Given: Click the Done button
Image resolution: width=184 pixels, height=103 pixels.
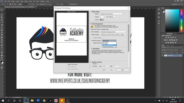Looking at the screenshot, I should pos(111,70).
